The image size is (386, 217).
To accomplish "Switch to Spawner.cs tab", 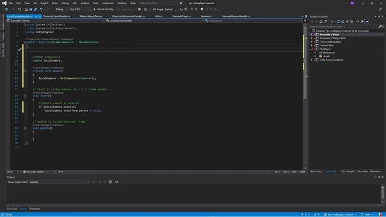I will 206,16.
